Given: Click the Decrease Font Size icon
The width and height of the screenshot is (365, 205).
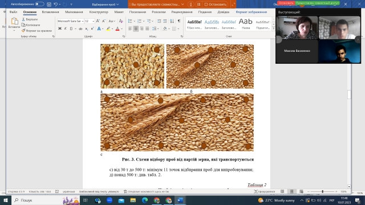Looking at the screenshot, I should coord(104,21).
